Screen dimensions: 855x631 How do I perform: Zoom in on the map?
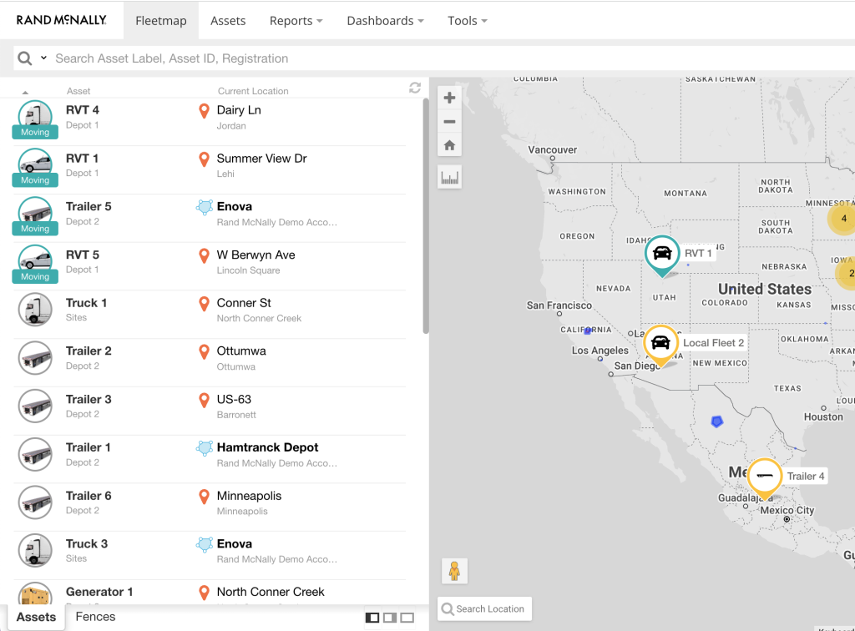pyautogui.click(x=449, y=98)
